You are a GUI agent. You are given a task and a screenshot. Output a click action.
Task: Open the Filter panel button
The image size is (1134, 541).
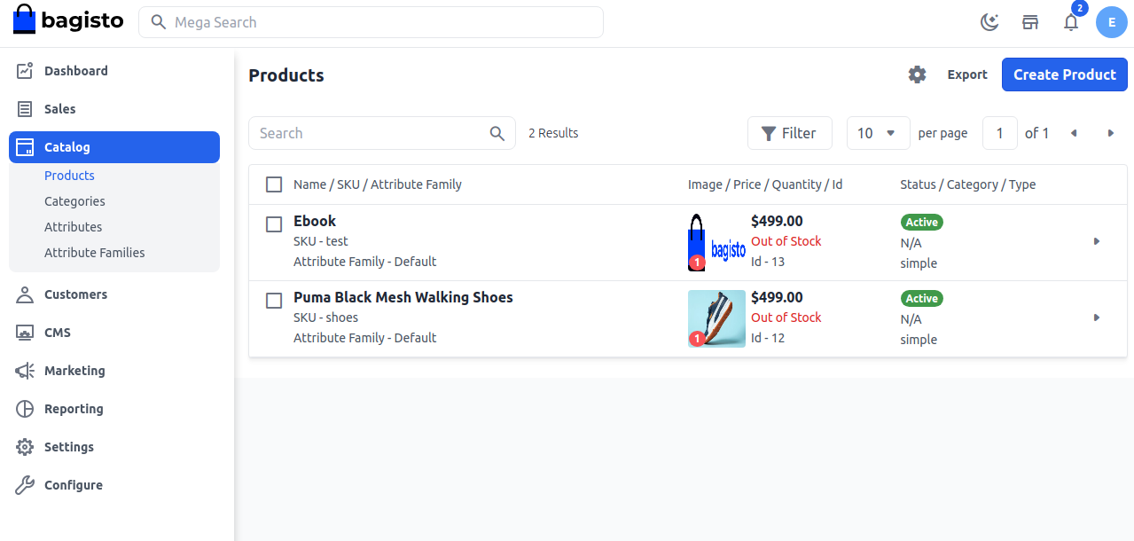click(789, 133)
